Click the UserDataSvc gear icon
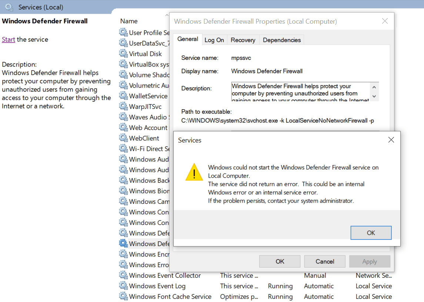Image resolution: width=424 pixels, height=302 pixels. [x=123, y=43]
